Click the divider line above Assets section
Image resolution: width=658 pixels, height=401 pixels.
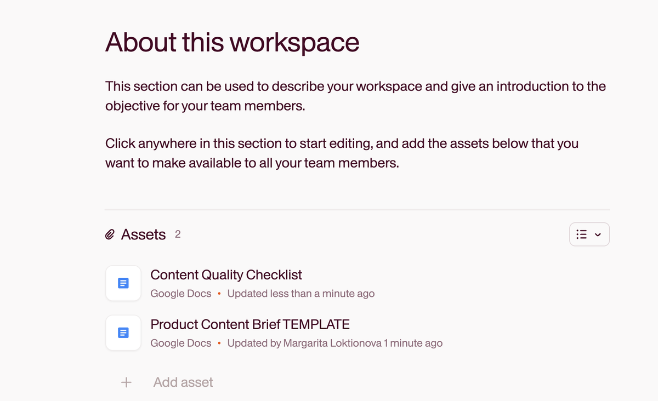356,210
